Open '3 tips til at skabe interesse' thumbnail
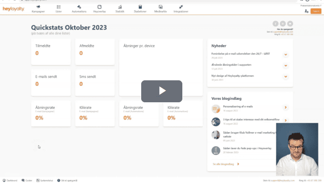This screenshot has height=184, width=324. coord(216,121)
